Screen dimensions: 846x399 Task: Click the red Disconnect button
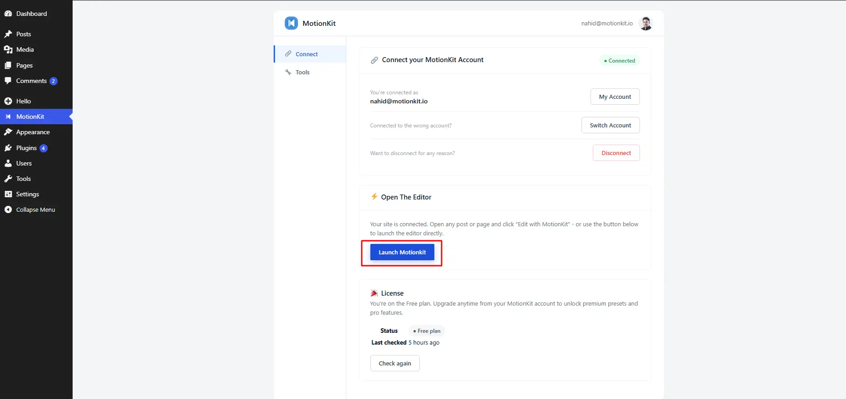point(616,153)
